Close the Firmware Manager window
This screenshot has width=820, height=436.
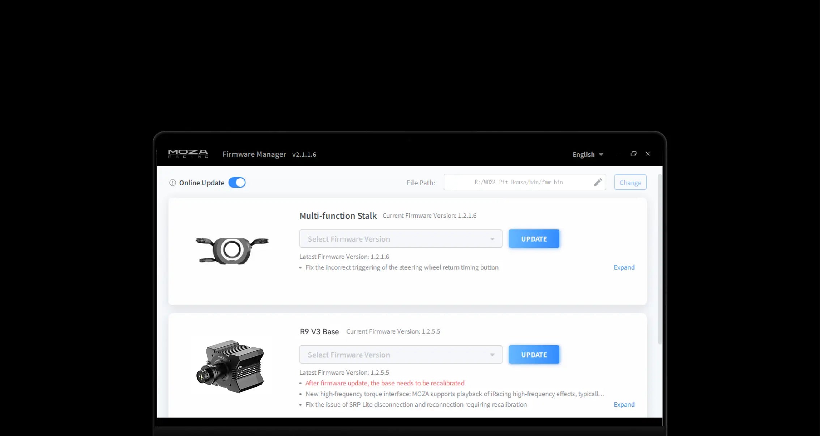pos(648,154)
